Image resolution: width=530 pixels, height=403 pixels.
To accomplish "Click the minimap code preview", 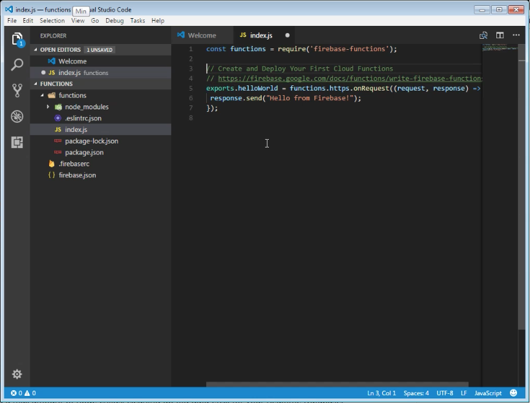I will tap(499, 48).
